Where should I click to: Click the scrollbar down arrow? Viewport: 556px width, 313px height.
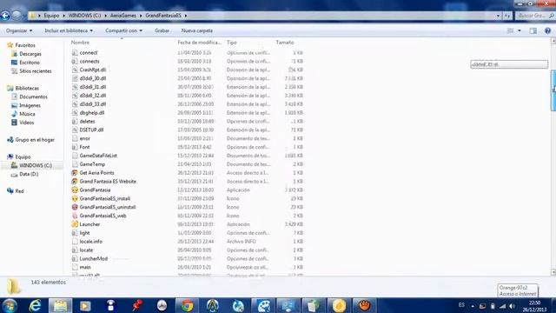pos(553,272)
